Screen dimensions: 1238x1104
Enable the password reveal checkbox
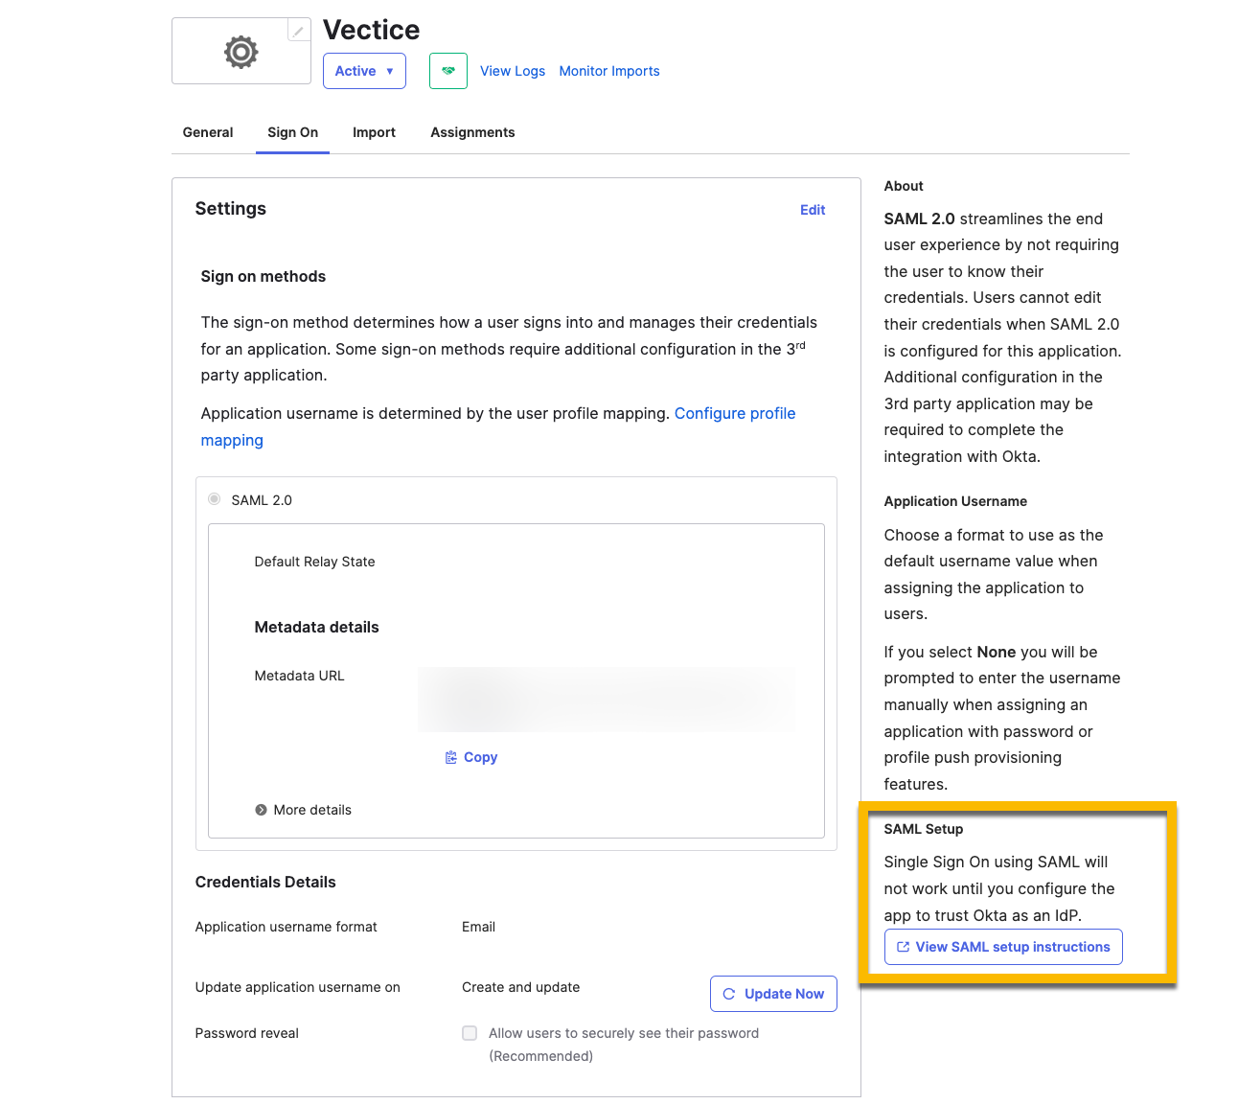470,1033
